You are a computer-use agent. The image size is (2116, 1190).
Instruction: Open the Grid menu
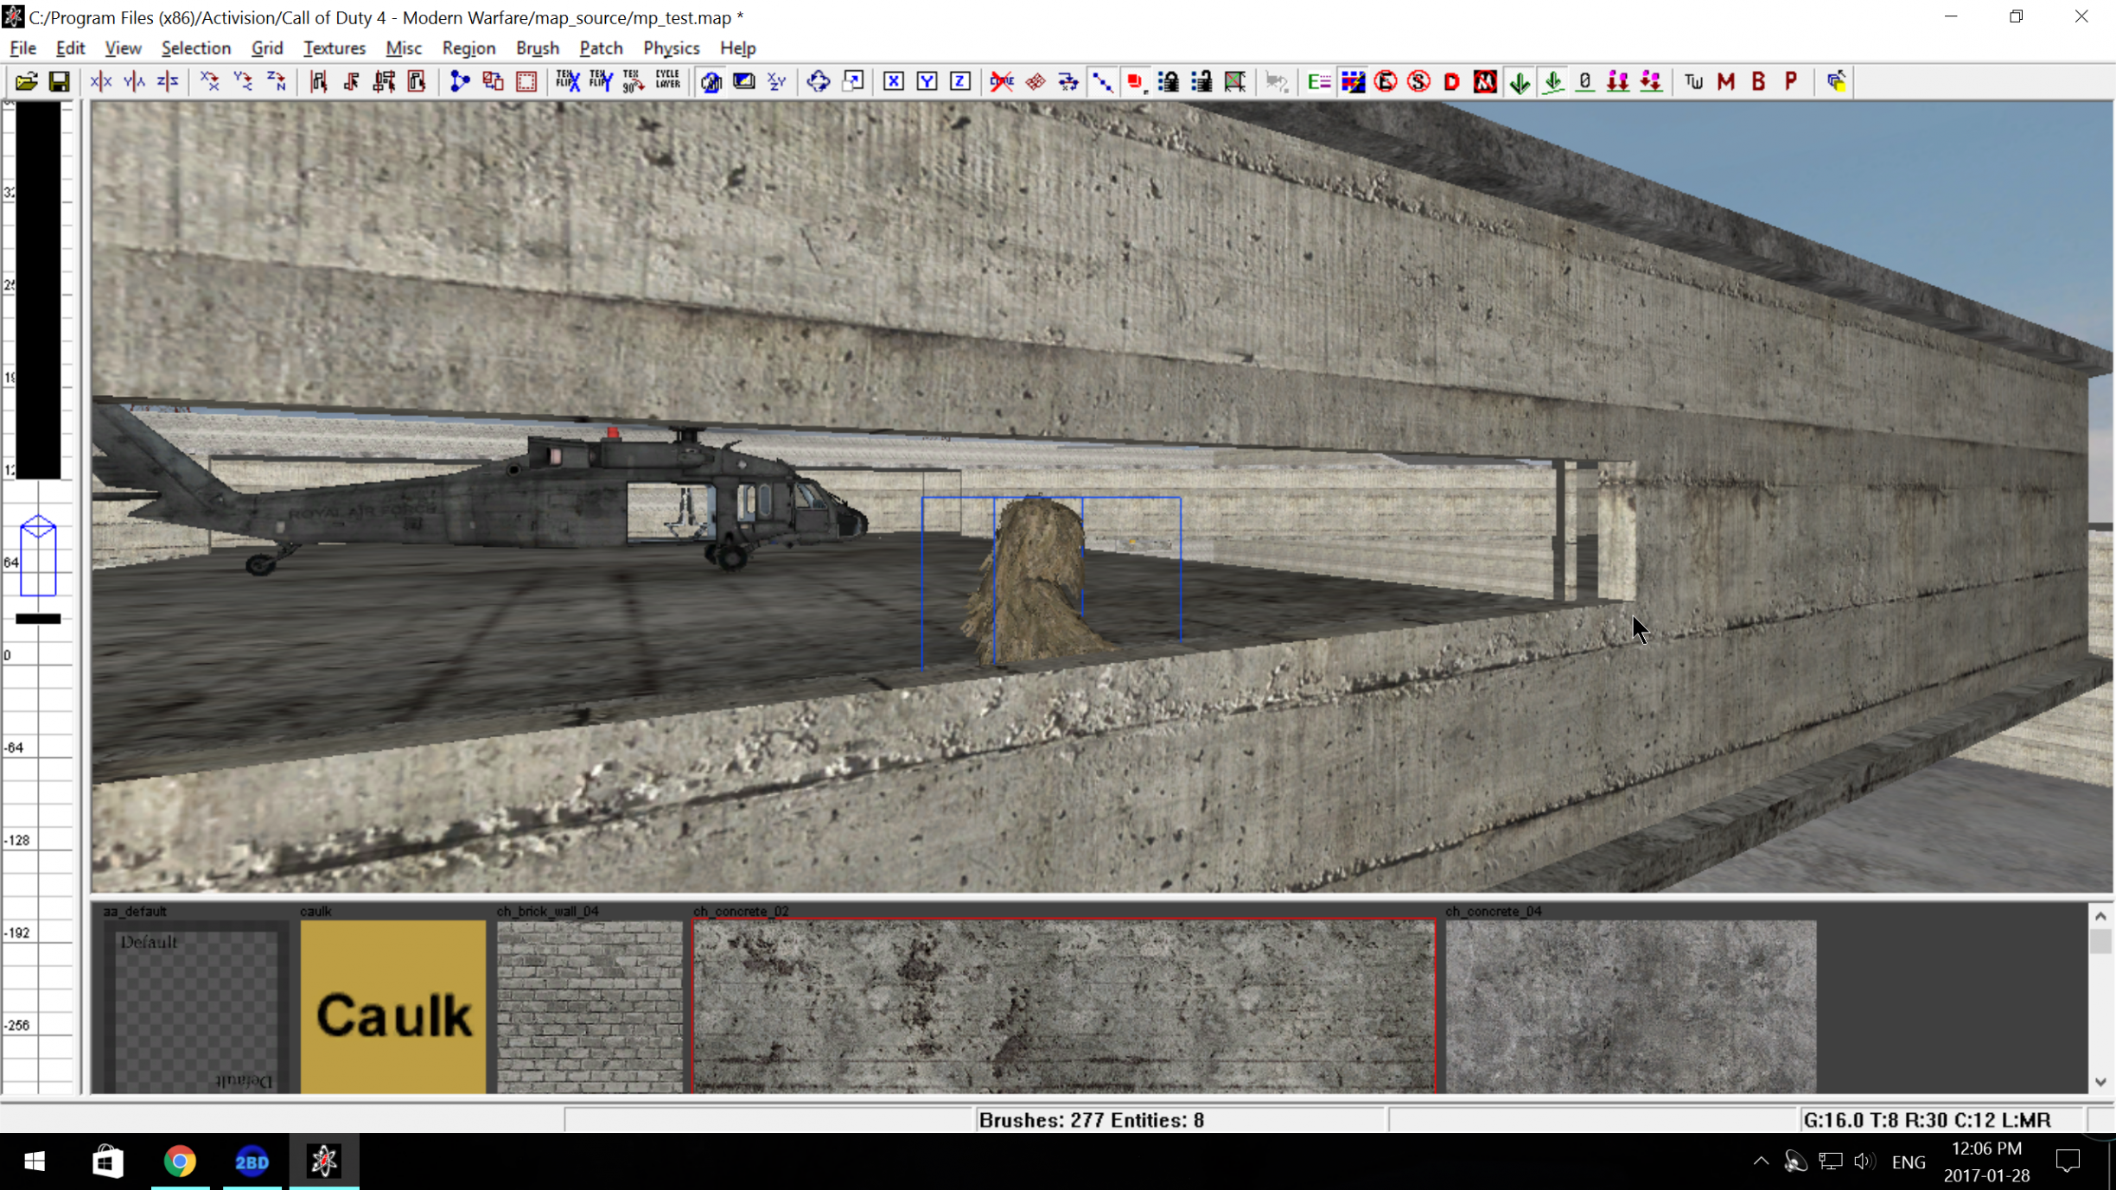(x=267, y=48)
